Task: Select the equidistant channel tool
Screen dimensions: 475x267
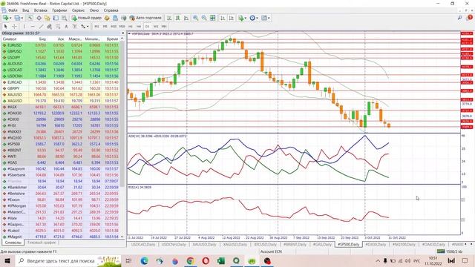Action: (x=50, y=27)
